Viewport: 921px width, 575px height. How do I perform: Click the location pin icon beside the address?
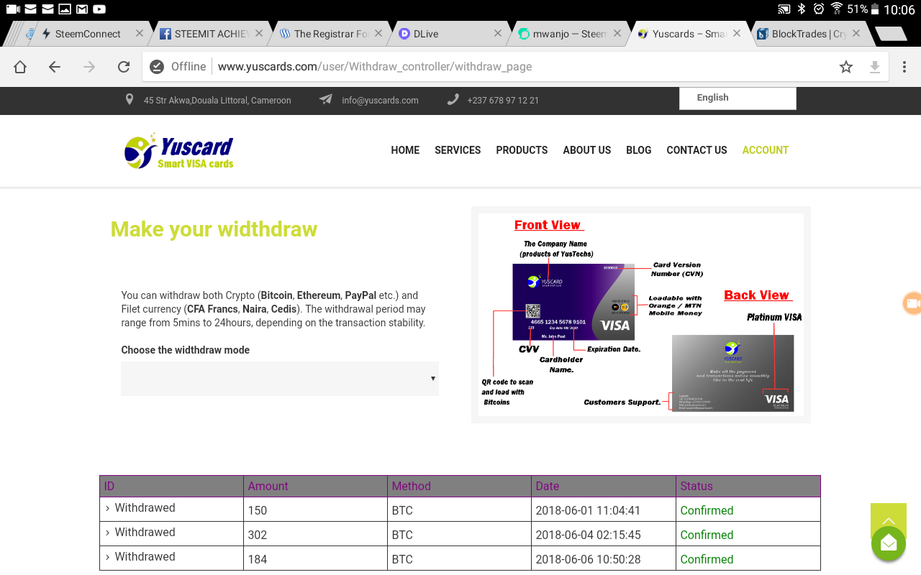(x=130, y=100)
